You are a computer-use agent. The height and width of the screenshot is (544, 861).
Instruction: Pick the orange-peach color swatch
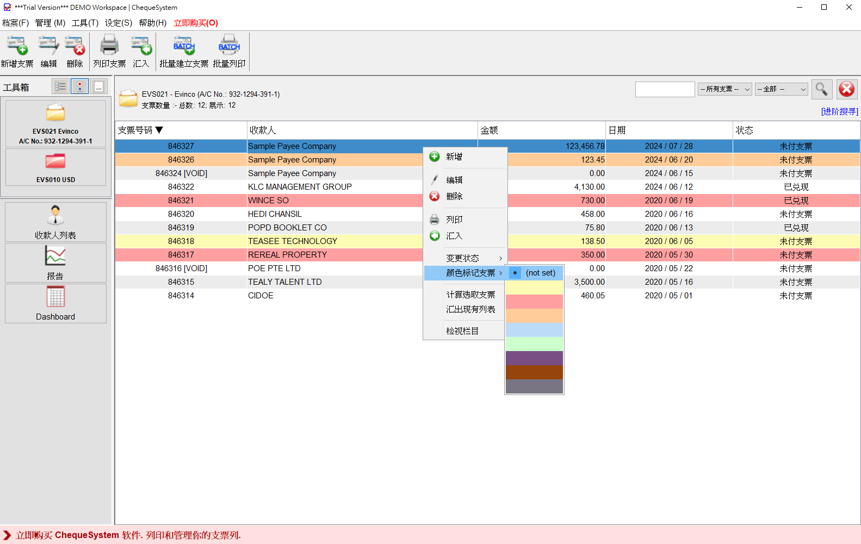click(534, 316)
